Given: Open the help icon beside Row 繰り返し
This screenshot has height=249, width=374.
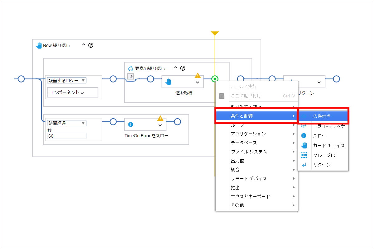Looking at the screenshot, I should click(91, 45).
